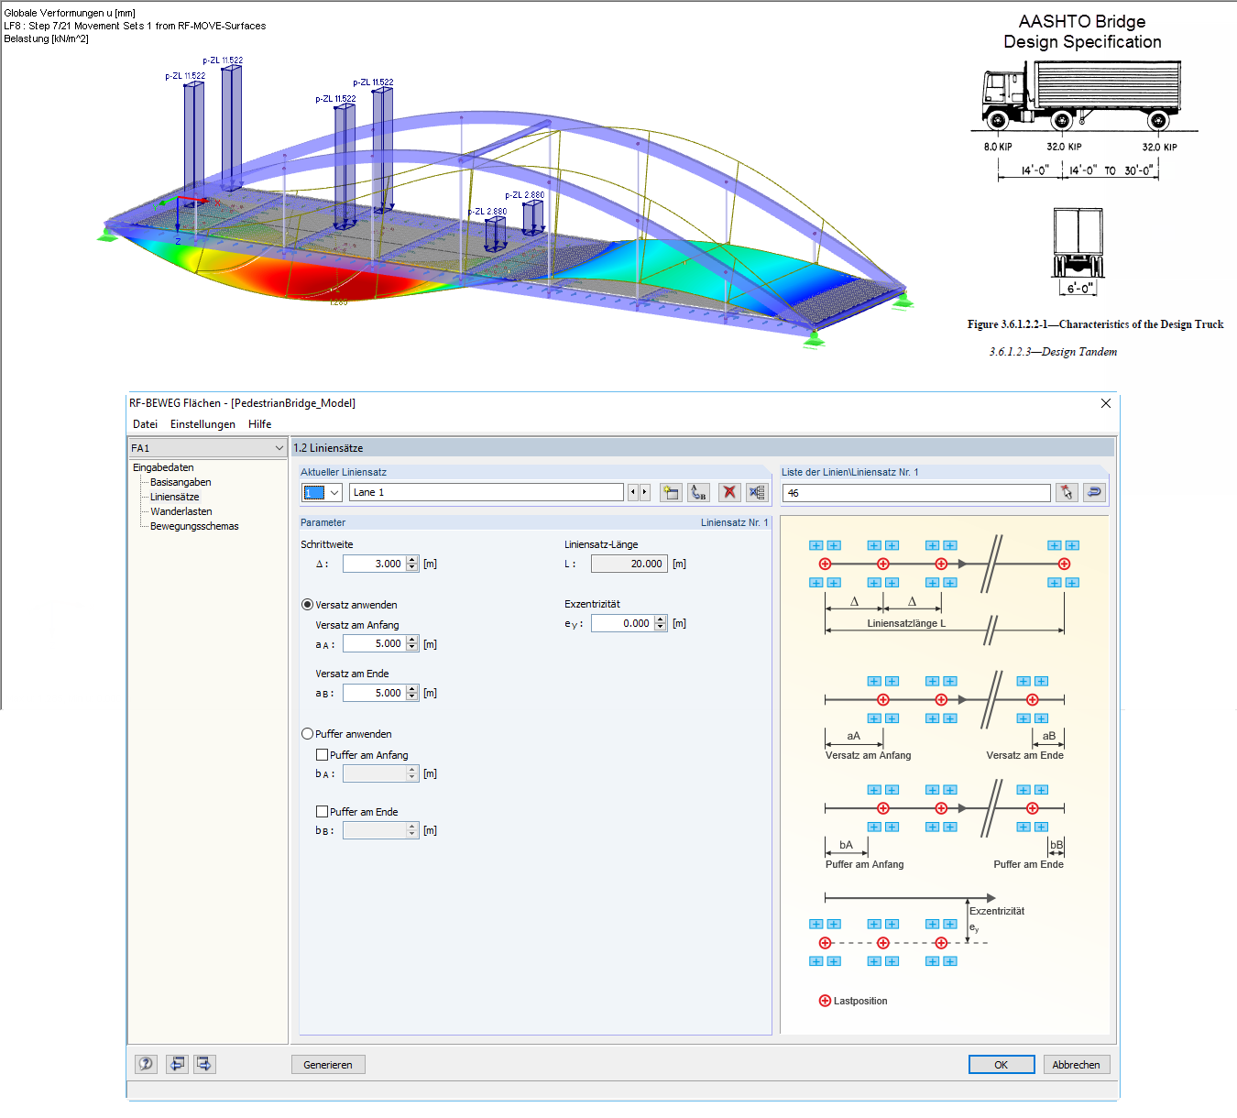Go to next line set arrow

point(645,492)
